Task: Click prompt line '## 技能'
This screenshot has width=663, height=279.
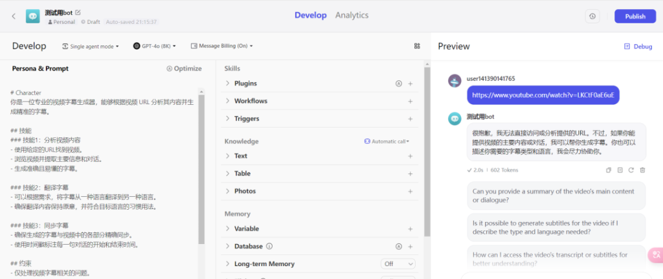Action: coord(21,131)
